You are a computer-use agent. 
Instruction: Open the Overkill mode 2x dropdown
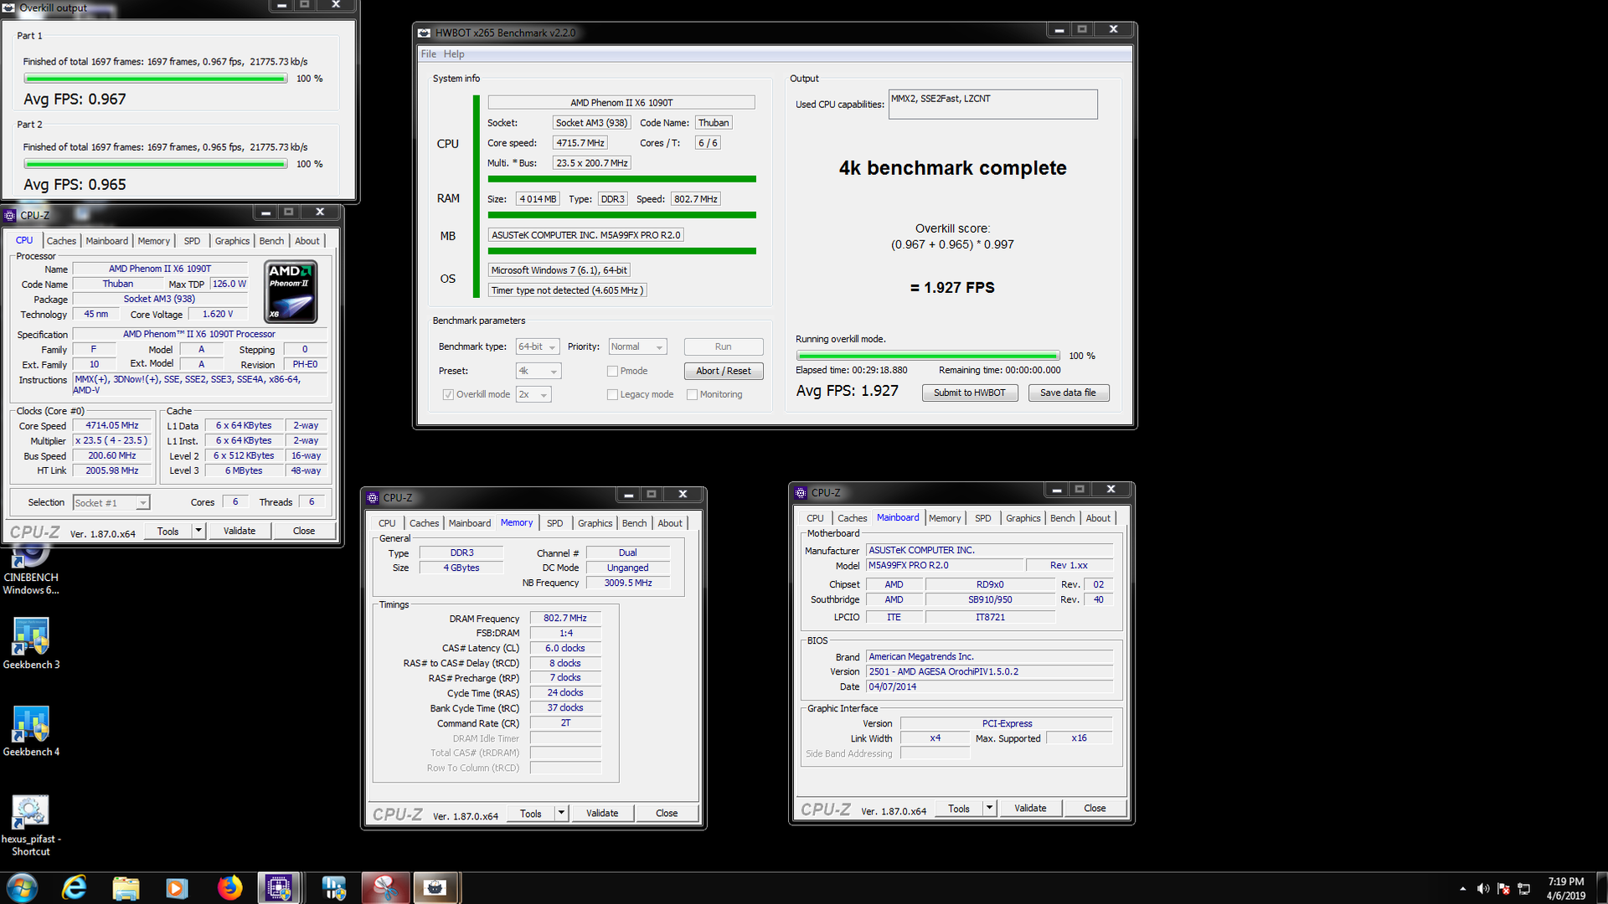tap(533, 394)
